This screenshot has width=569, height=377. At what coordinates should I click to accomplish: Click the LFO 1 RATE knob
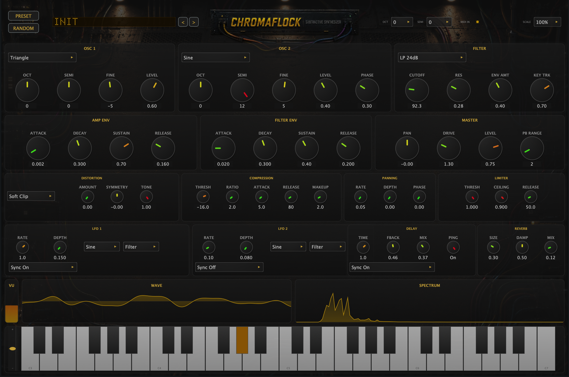[23, 248]
